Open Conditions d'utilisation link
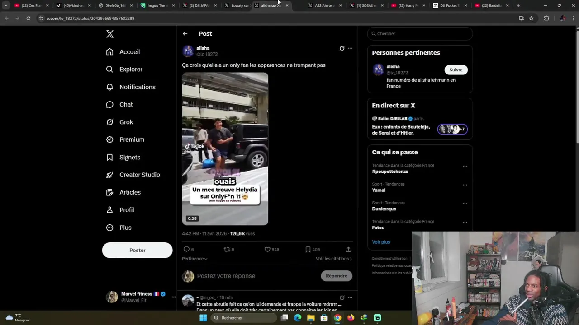Image resolution: width=579 pixels, height=325 pixels. 389,259
